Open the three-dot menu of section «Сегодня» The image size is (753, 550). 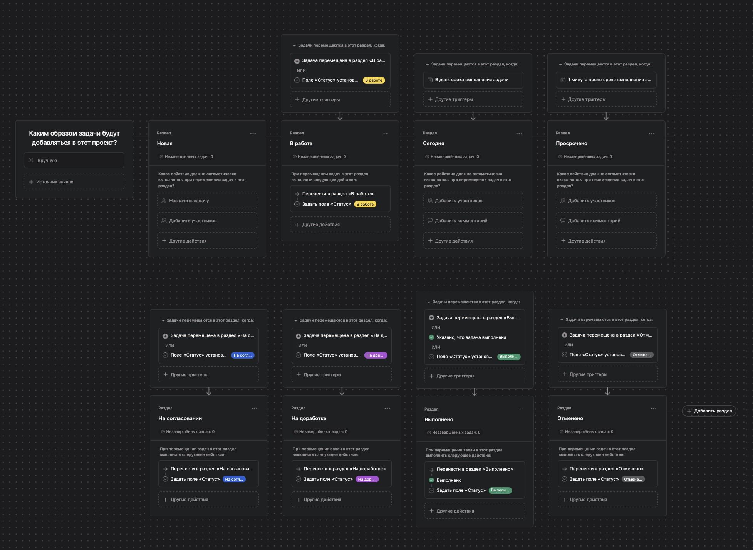coord(519,133)
